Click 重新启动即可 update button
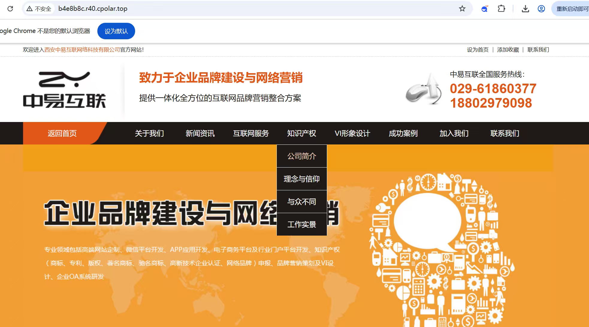The width and height of the screenshot is (589, 327). coord(572,9)
